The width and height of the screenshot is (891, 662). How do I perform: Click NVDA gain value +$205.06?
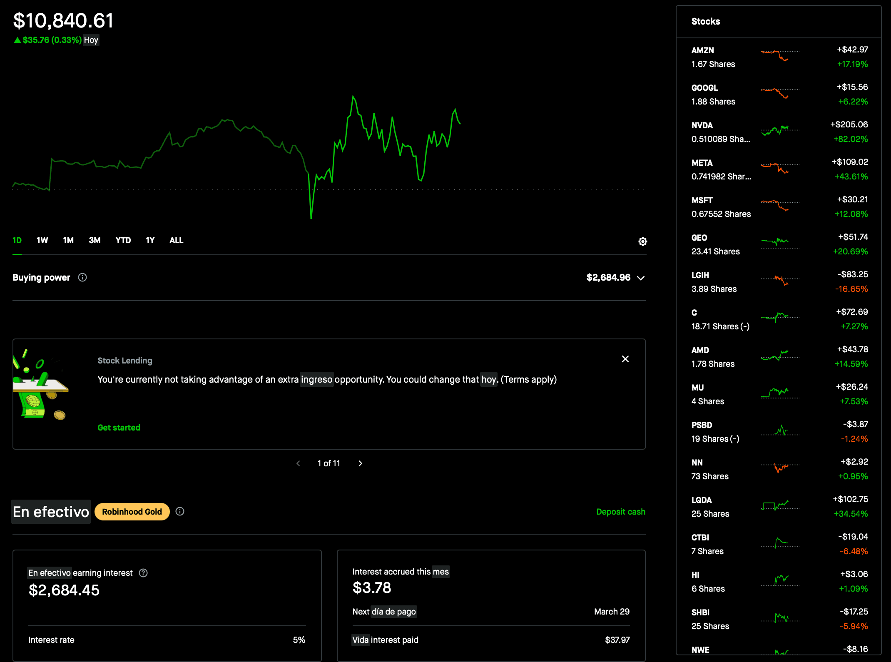pos(849,124)
